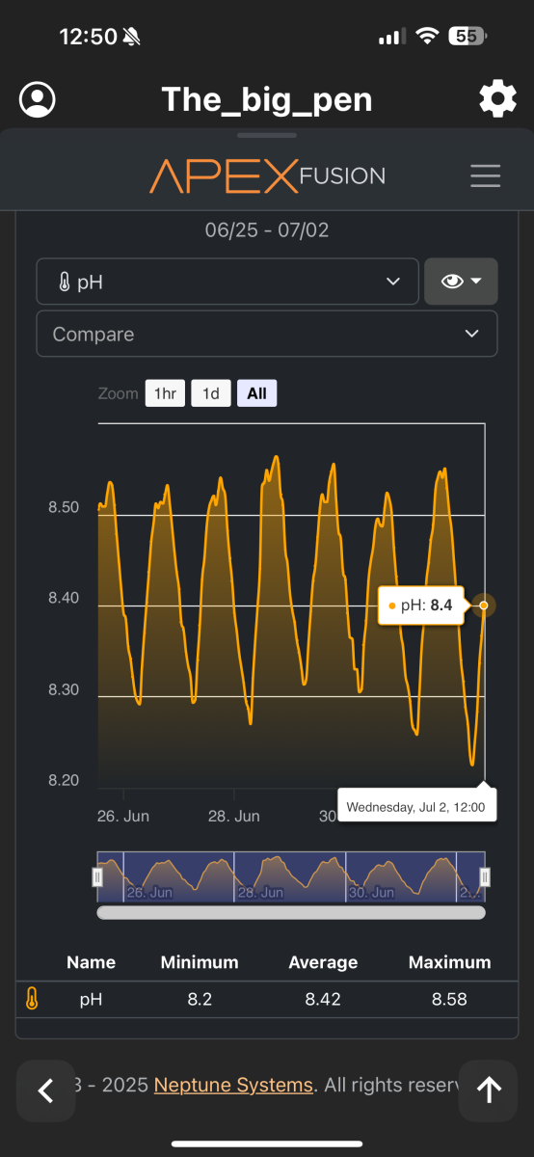Click the left navigator range handle
534x1157 pixels.
[97, 876]
